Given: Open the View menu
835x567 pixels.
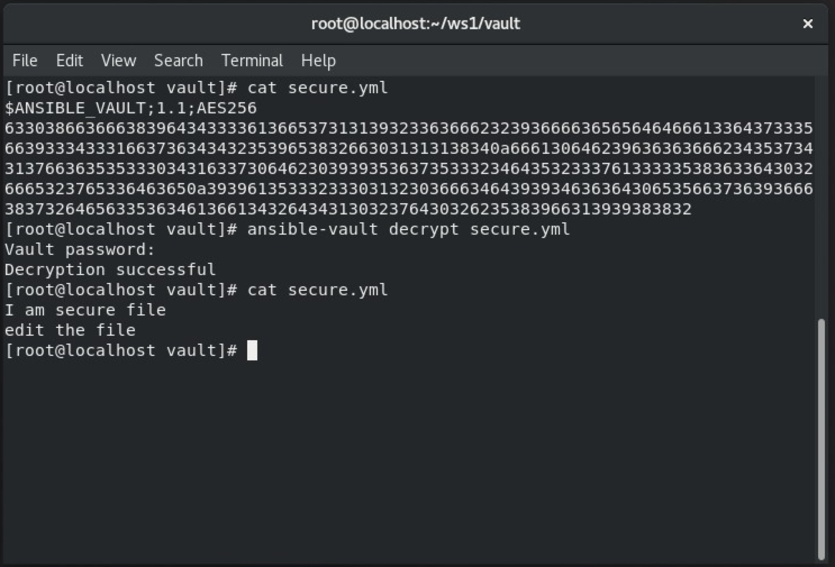Looking at the screenshot, I should pyautogui.click(x=119, y=60).
